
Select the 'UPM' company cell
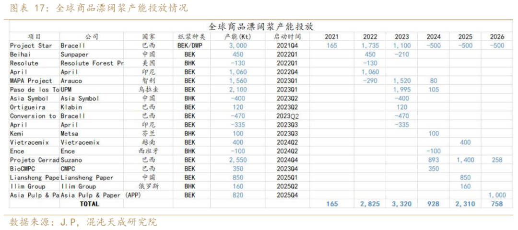tap(66, 90)
